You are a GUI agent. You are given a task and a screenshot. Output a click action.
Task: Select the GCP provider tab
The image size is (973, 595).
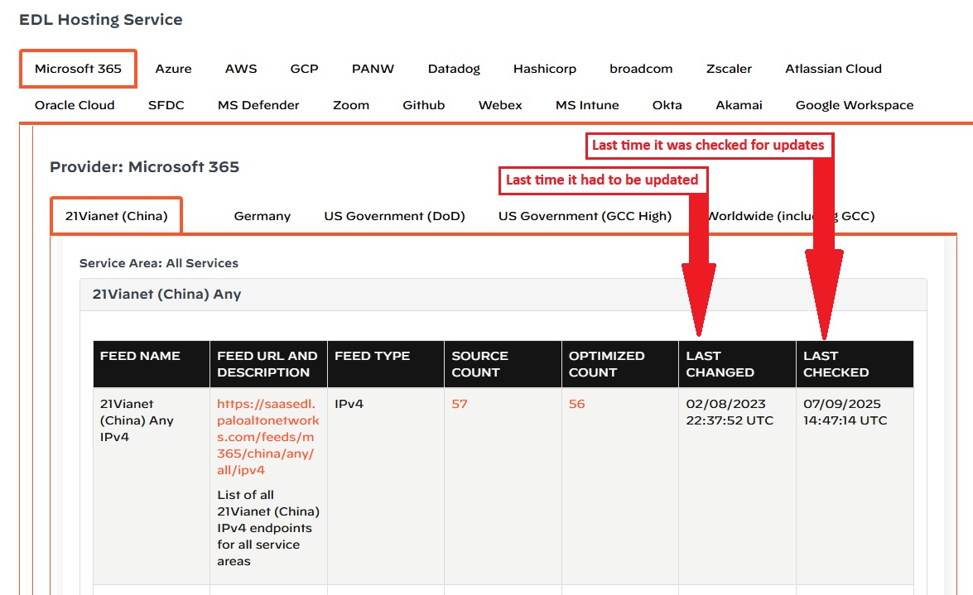tap(304, 69)
